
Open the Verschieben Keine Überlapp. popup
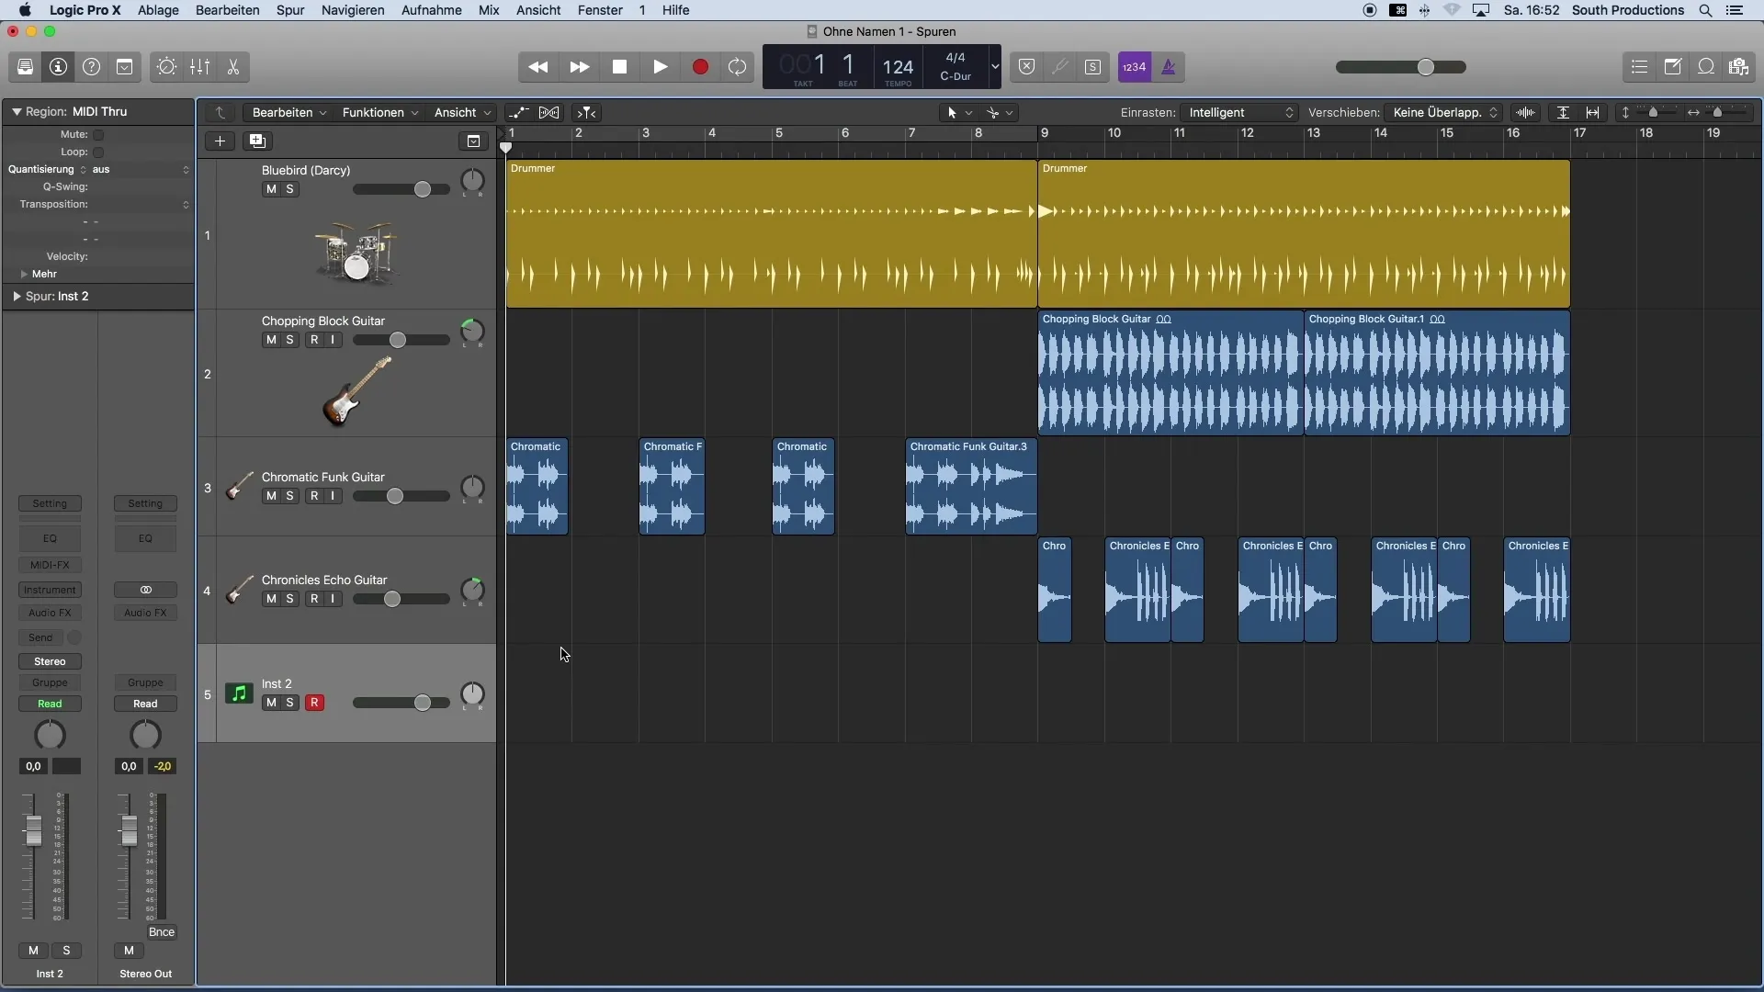click(x=1443, y=112)
